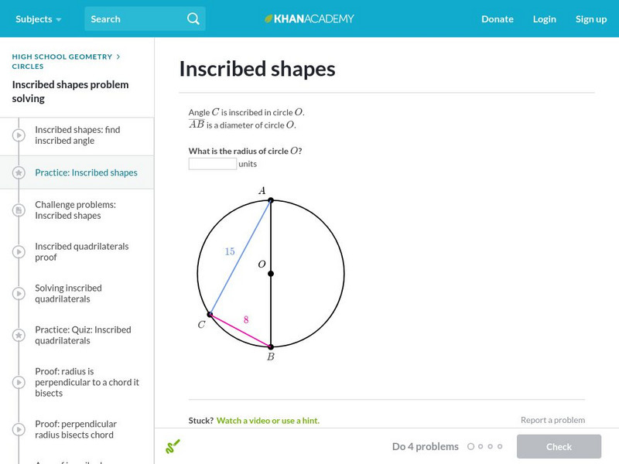Click the radius answer input box
The image size is (619, 464).
click(212, 164)
